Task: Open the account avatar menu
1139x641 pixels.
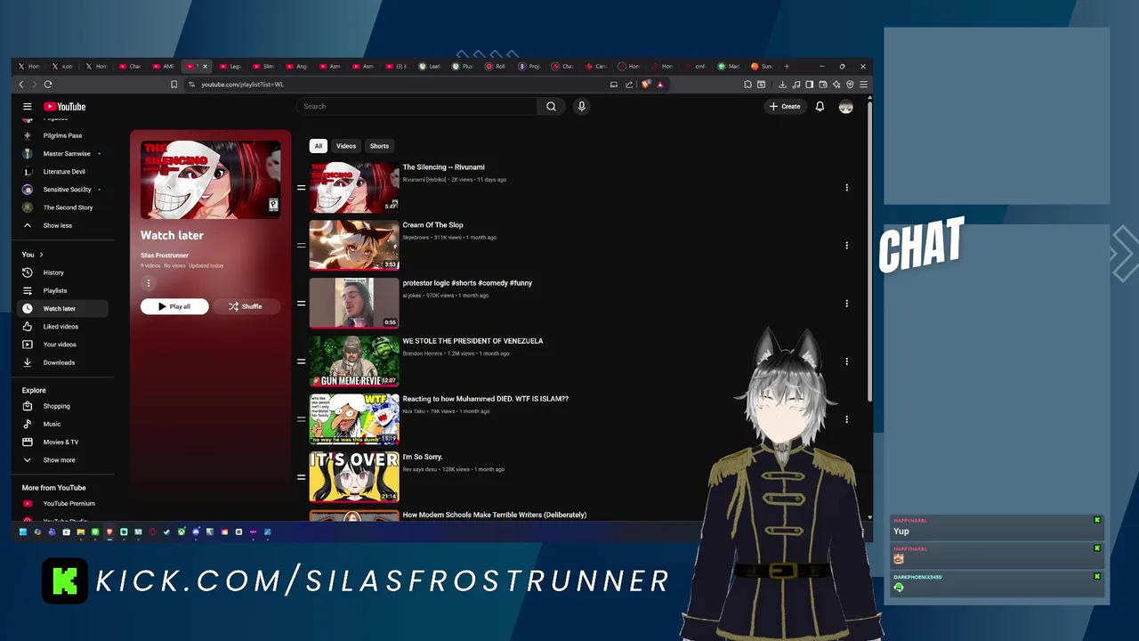Action: coord(845,107)
